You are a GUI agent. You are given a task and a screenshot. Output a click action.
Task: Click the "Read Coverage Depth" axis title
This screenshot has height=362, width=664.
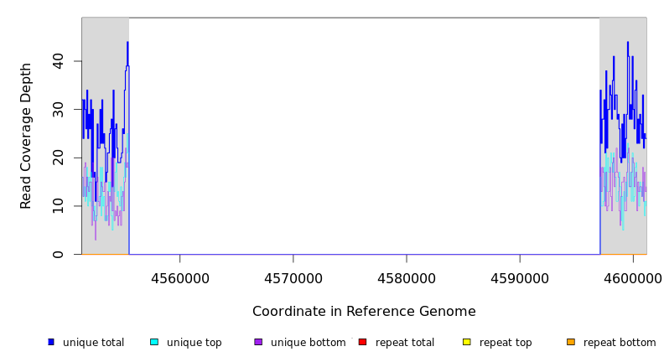[26, 136]
